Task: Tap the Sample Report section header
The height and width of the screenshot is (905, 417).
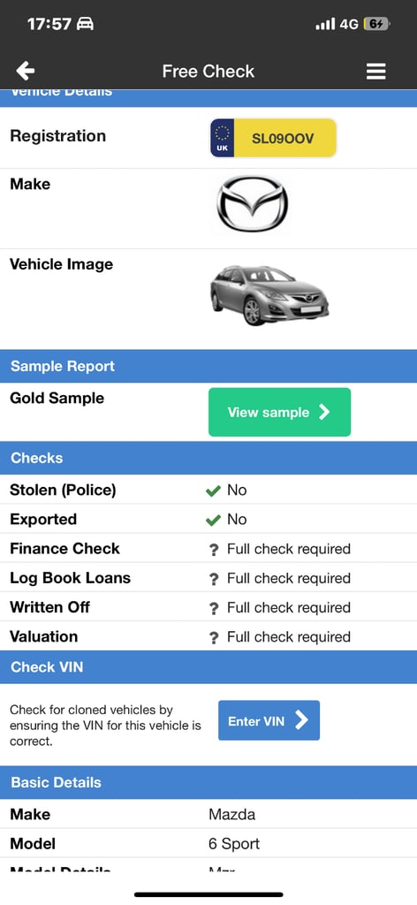Action: pyautogui.click(x=208, y=366)
